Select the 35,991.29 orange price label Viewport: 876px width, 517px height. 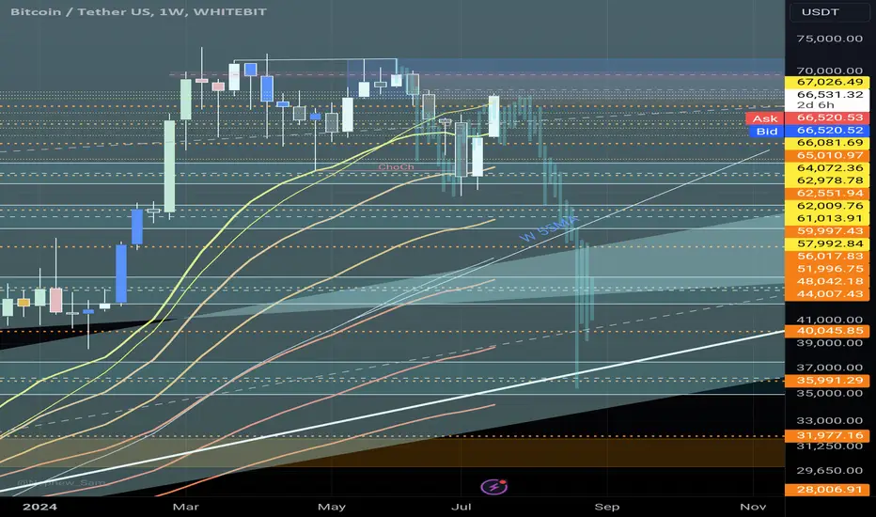click(827, 381)
